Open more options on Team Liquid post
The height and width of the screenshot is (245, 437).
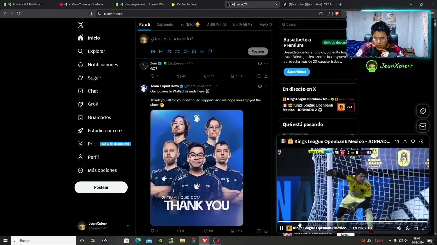pos(266,86)
